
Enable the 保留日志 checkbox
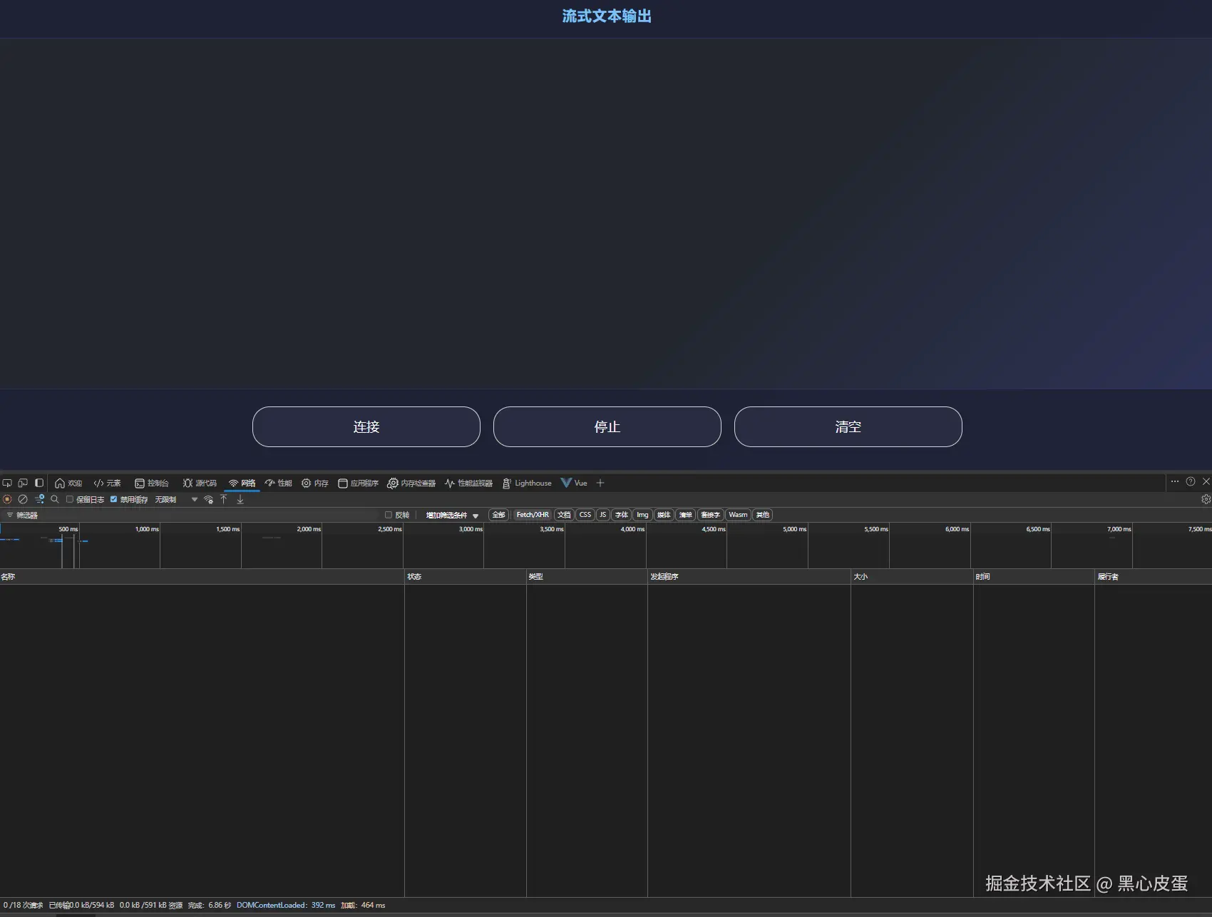(69, 499)
